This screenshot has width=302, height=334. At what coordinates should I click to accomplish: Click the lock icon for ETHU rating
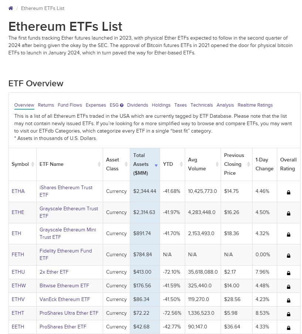click(288, 273)
